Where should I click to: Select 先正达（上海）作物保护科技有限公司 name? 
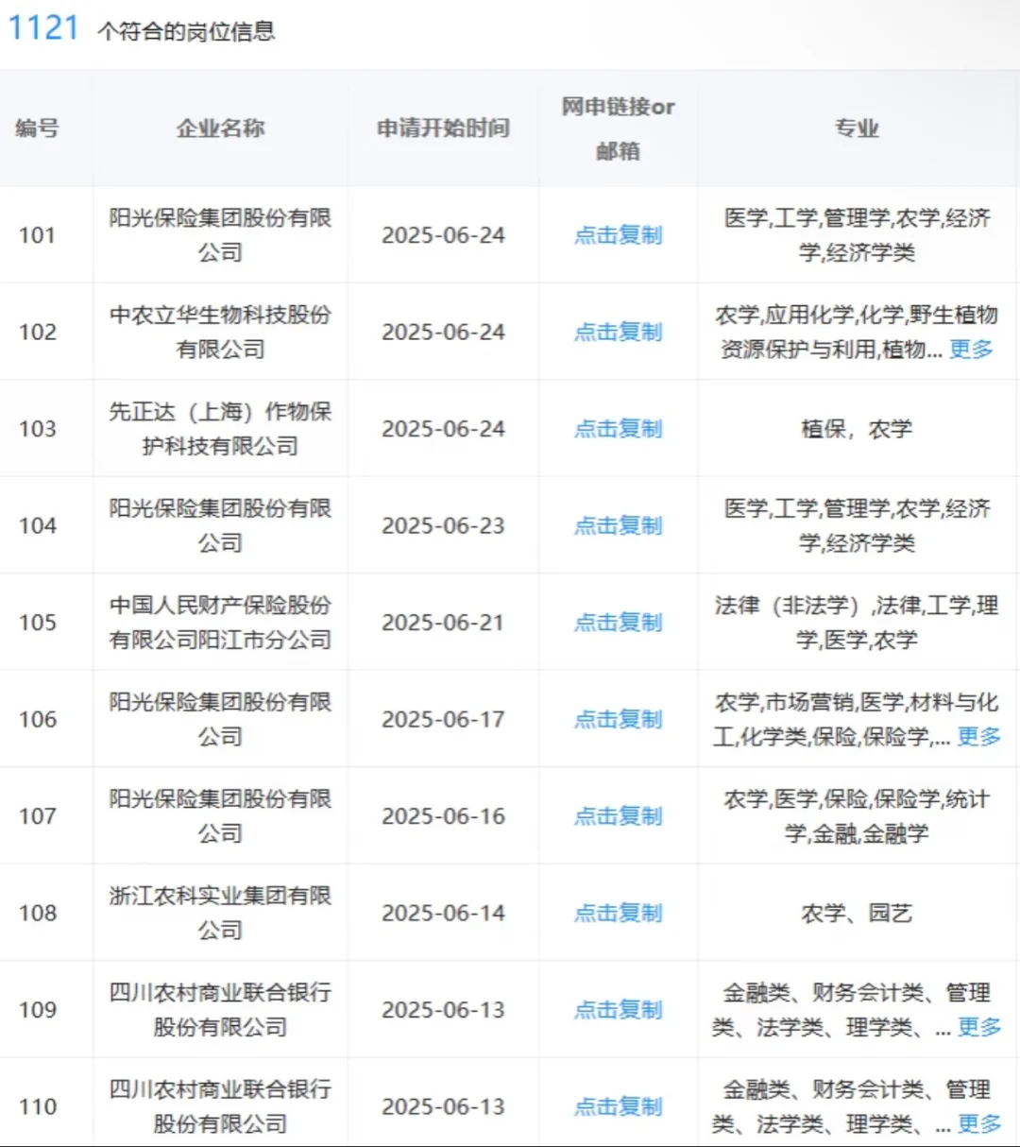(x=221, y=429)
